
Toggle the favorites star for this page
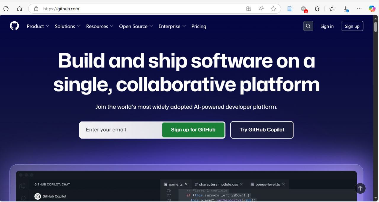pyautogui.click(x=273, y=9)
